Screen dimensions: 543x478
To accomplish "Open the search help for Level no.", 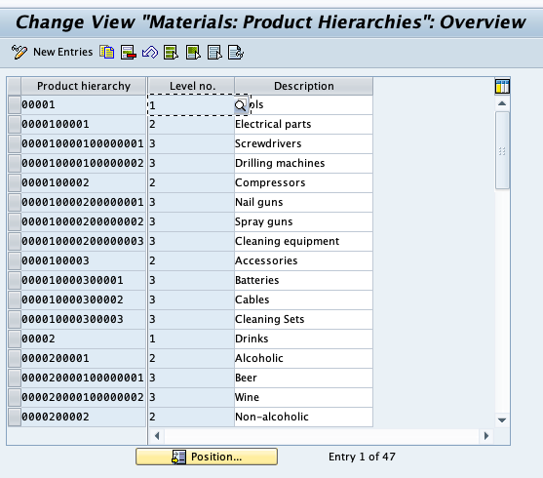I will (x=241, y=105).
